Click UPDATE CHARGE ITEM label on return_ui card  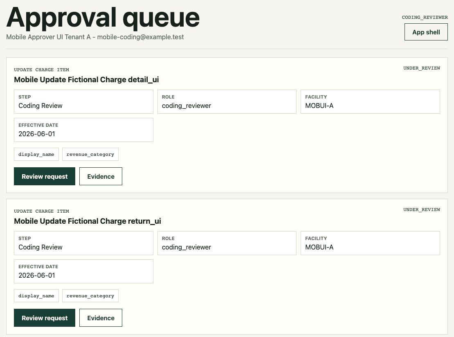click(x=41, y=211)
